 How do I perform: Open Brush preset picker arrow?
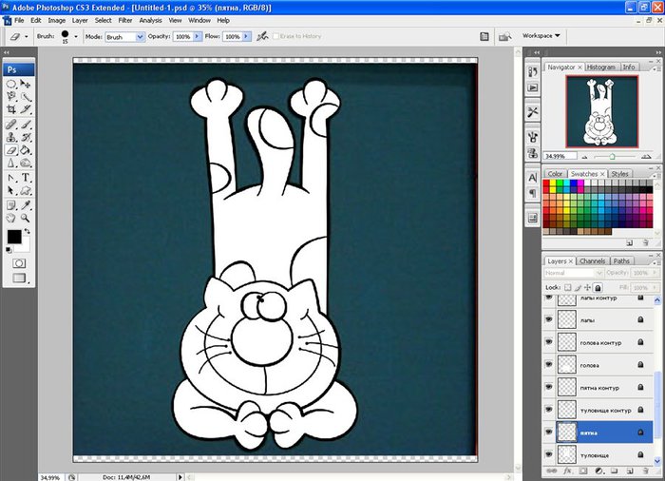pyautogui.click(x=76, y=37)
